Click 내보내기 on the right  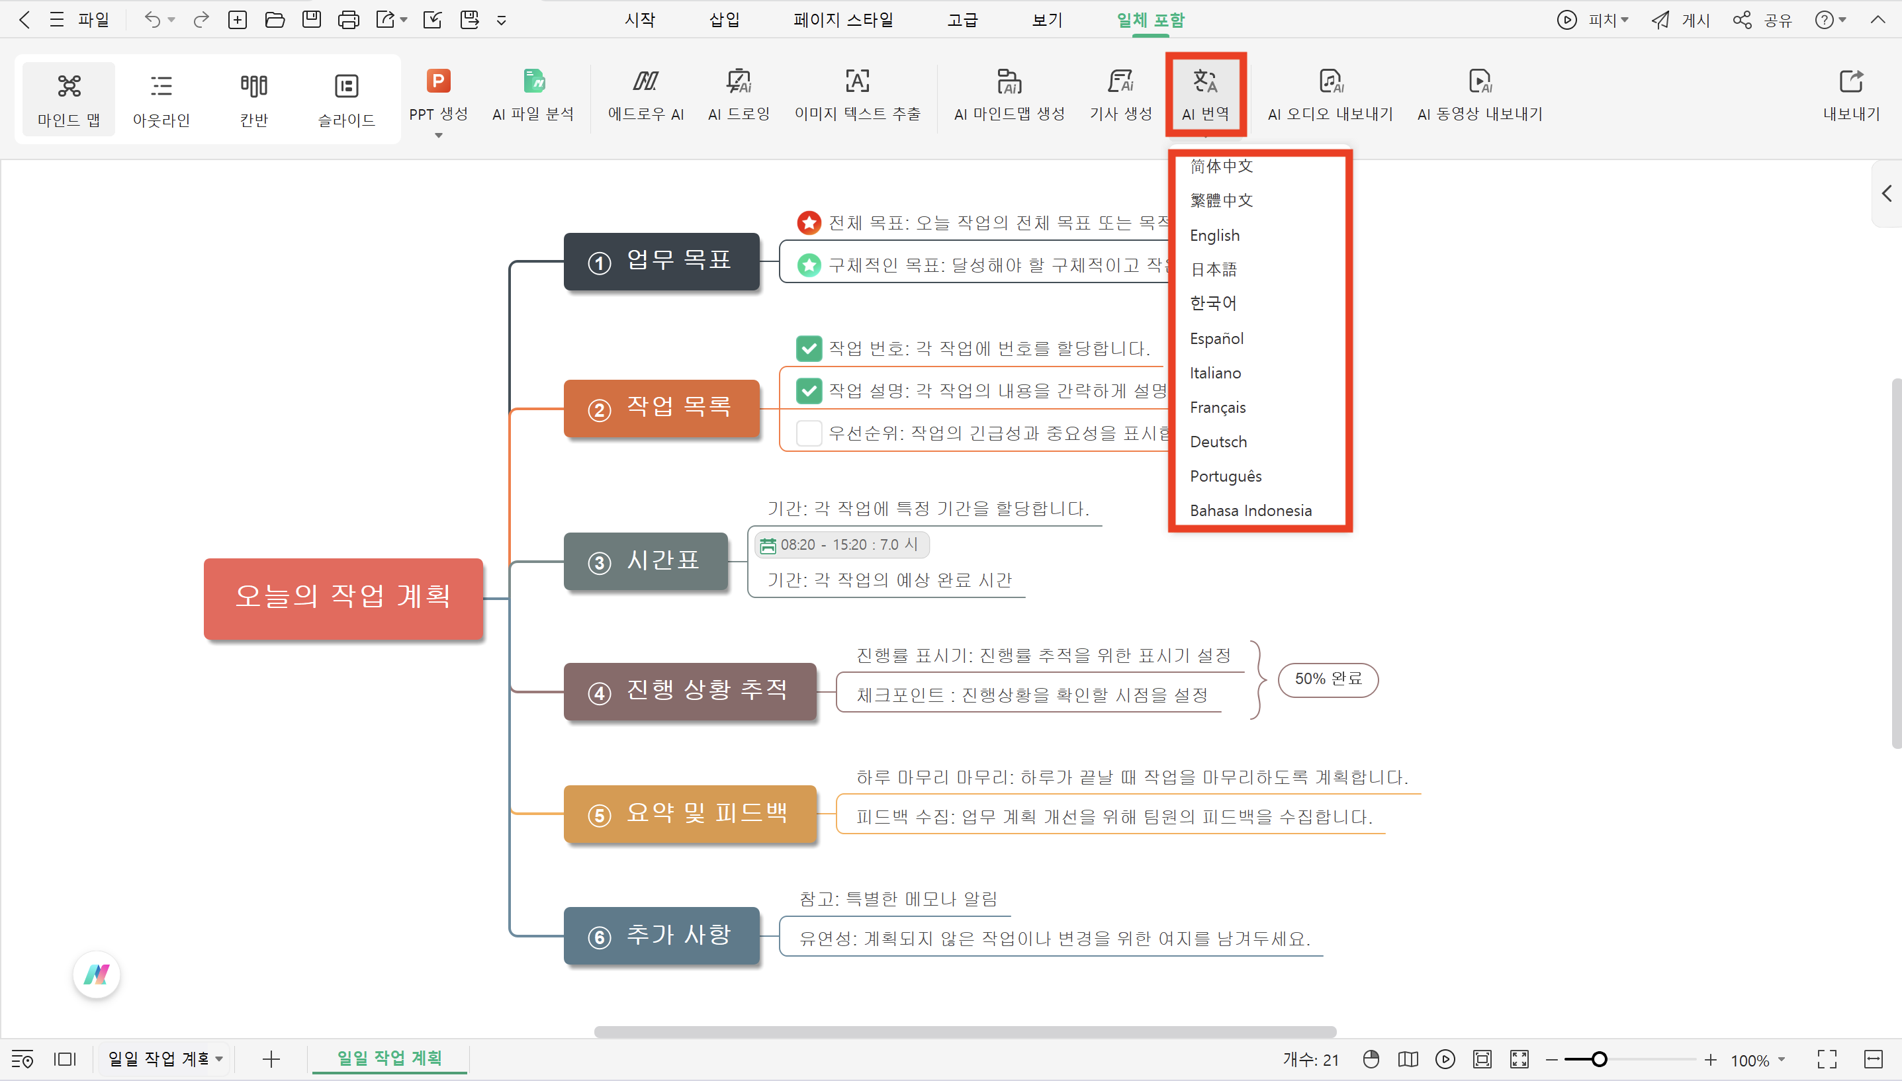[1852, 95]
